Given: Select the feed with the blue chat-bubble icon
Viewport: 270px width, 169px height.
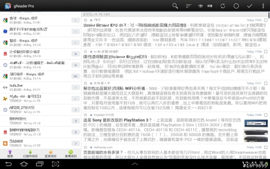Looking at the screenshot, I should (40, 31).
